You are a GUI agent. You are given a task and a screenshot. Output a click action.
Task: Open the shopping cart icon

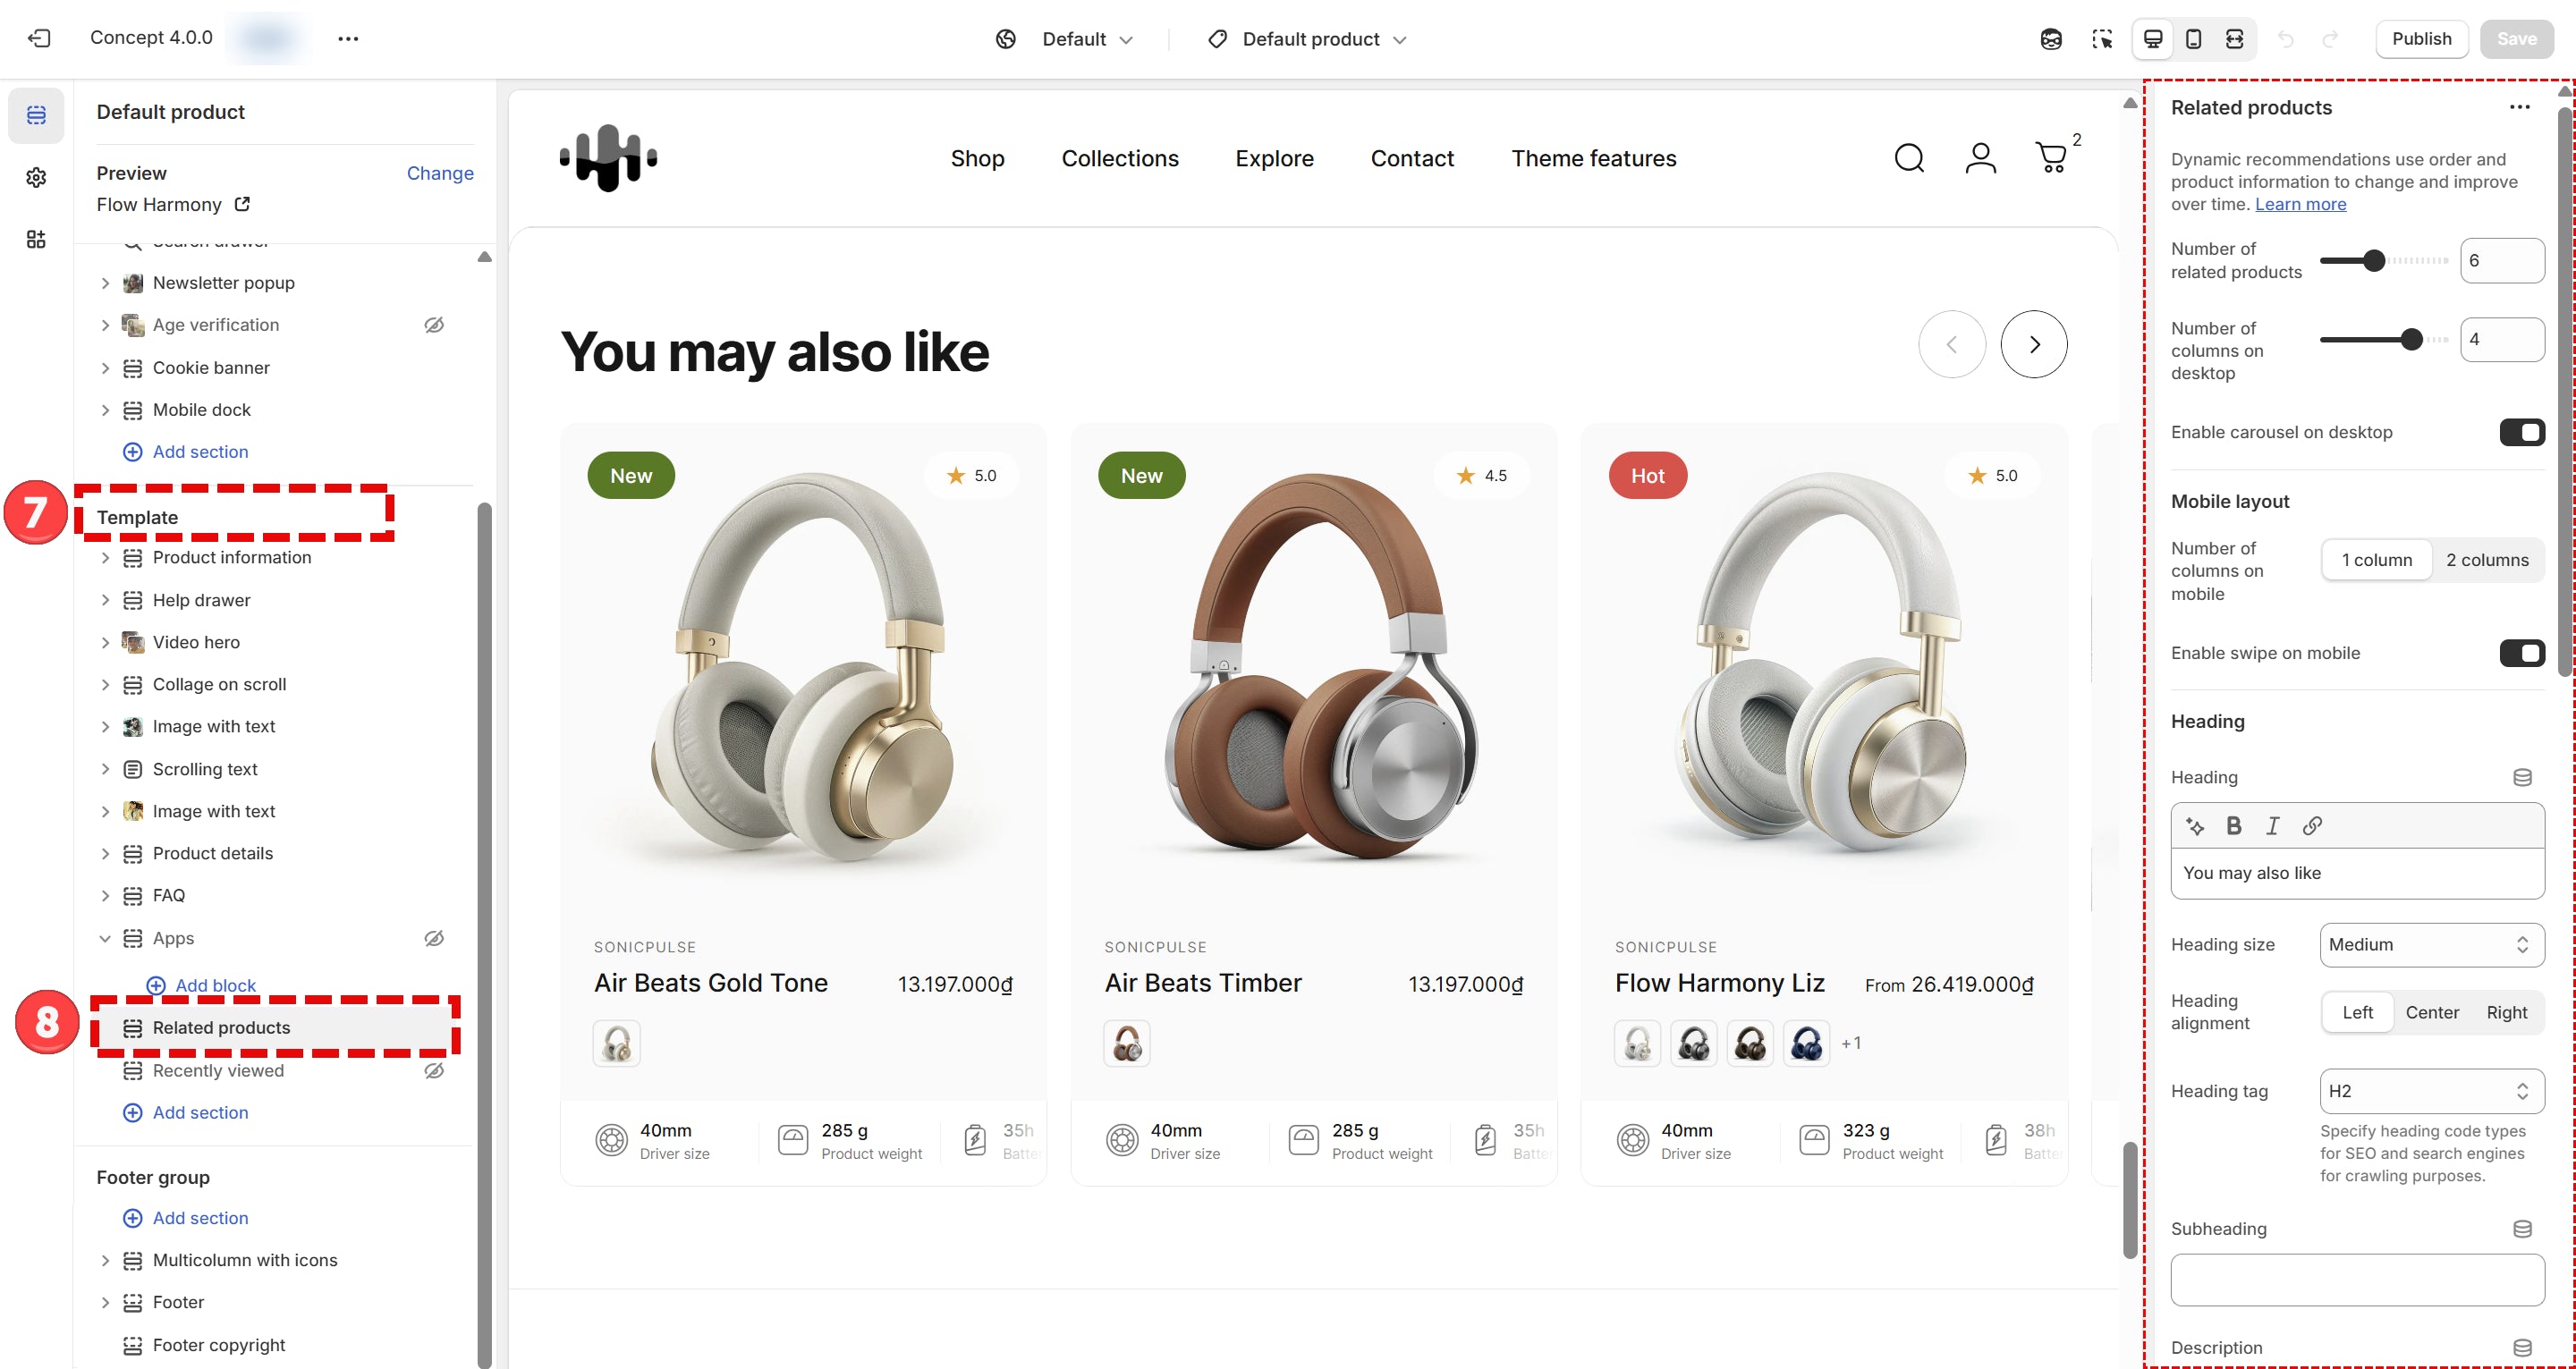coord(2051,158)
